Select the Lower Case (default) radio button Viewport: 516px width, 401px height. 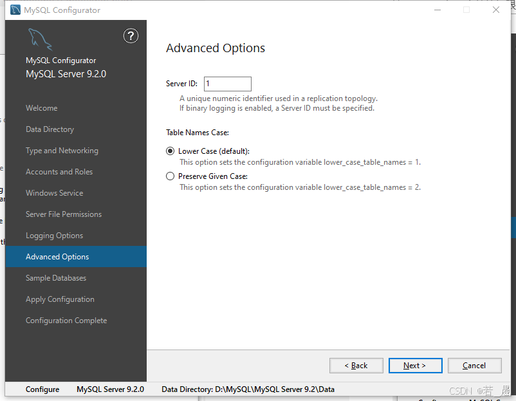point(170,151)
